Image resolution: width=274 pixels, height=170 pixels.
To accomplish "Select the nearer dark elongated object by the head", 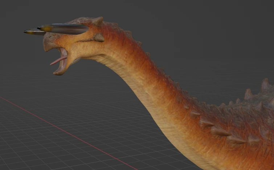I will [63, 29].
